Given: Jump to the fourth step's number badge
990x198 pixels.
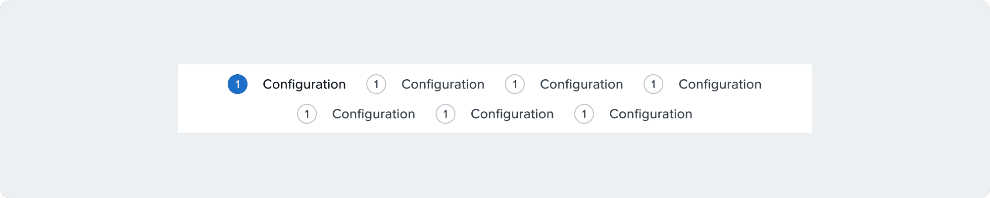Looking at the screenshot, I should click(653, 84).
